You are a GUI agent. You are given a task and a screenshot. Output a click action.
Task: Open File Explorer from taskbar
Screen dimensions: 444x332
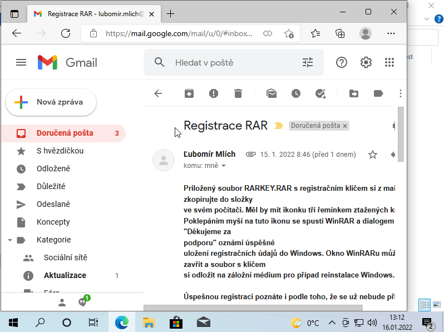pyautogui.click(x=149, y=322)
